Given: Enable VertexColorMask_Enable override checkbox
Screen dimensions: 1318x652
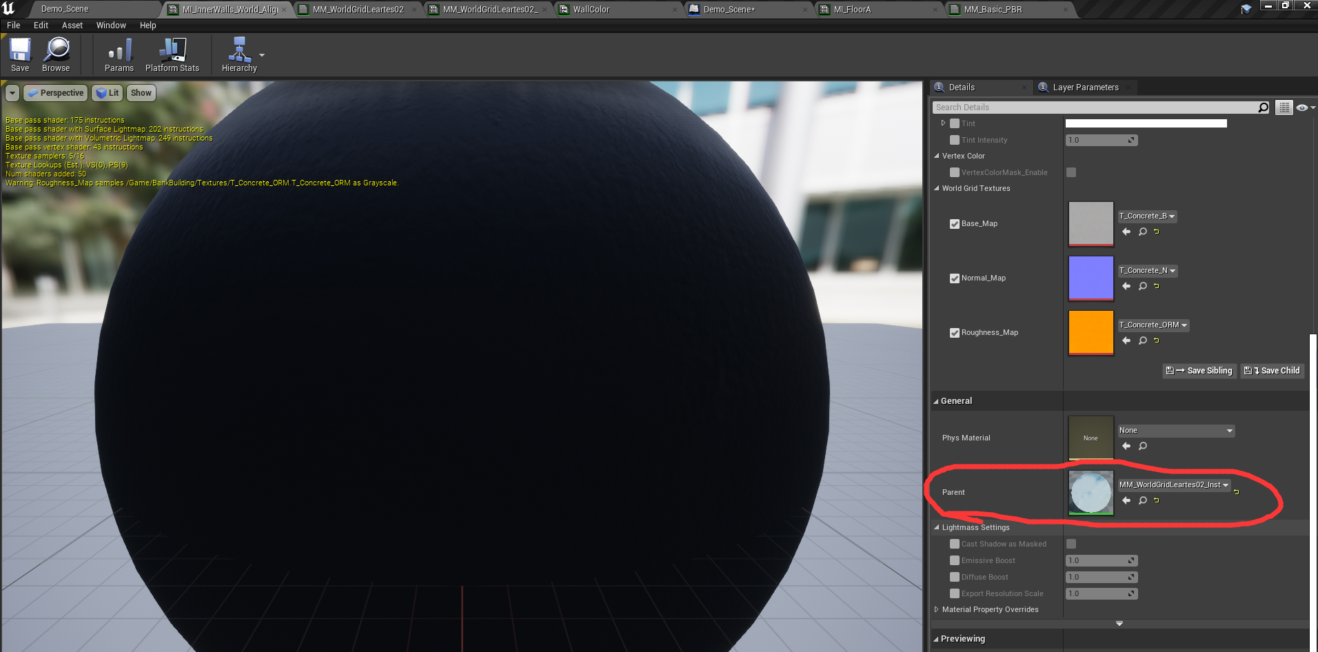Looking at the screenshot, I should (x=955, y=172).
